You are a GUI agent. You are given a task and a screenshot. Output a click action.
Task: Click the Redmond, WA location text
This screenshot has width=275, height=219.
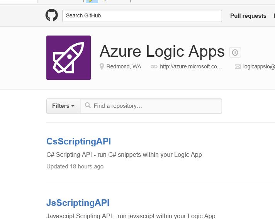click(x=124, y=66)
